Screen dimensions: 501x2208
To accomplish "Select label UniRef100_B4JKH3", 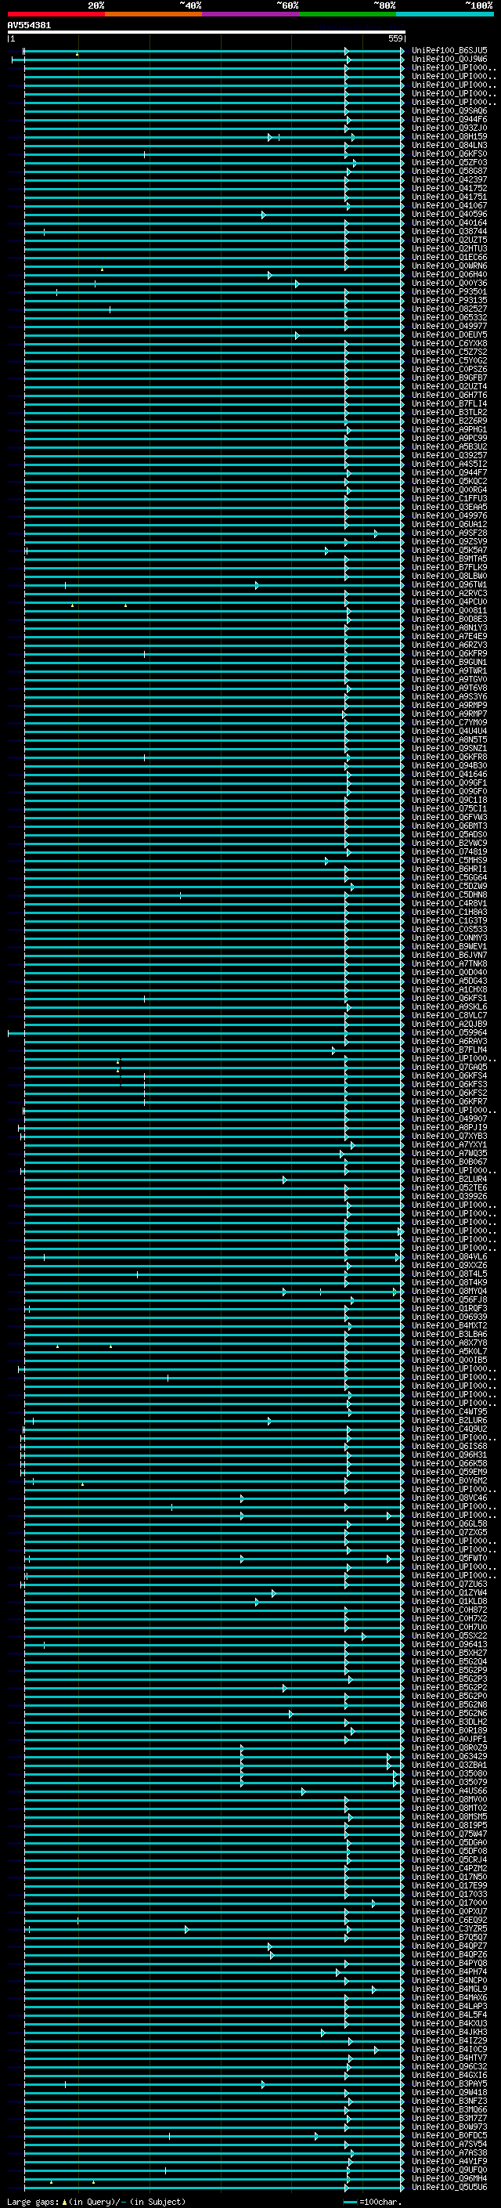I will tap(449, 2033).
